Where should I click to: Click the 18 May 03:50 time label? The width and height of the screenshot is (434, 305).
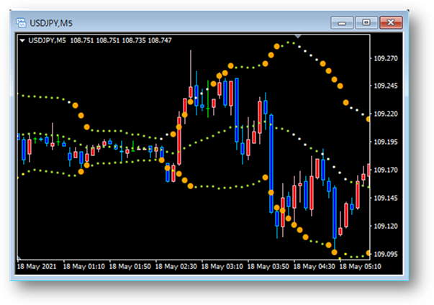pyautogui.click(x=268, y=267)
